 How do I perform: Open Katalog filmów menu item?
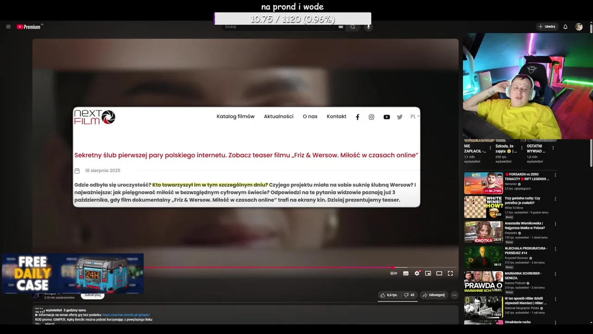click(x=235, y=116)
